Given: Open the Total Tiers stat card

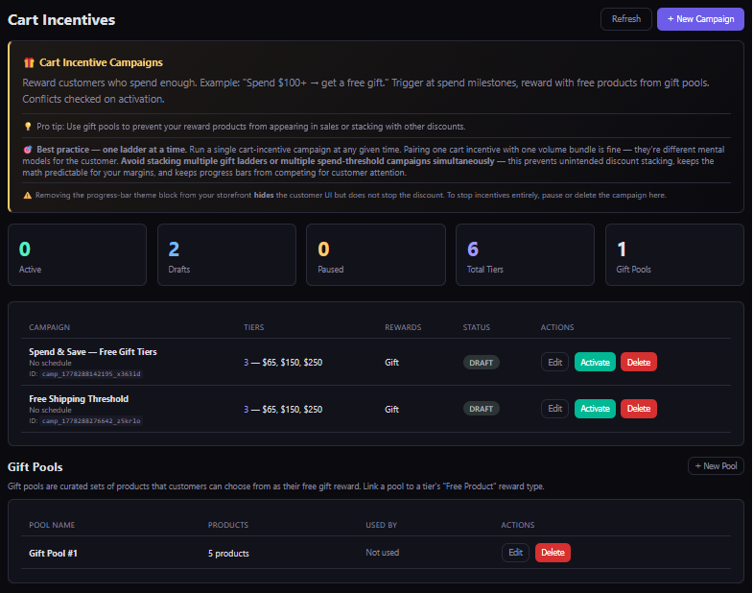Looking at the screenshot, I should 525,254.
